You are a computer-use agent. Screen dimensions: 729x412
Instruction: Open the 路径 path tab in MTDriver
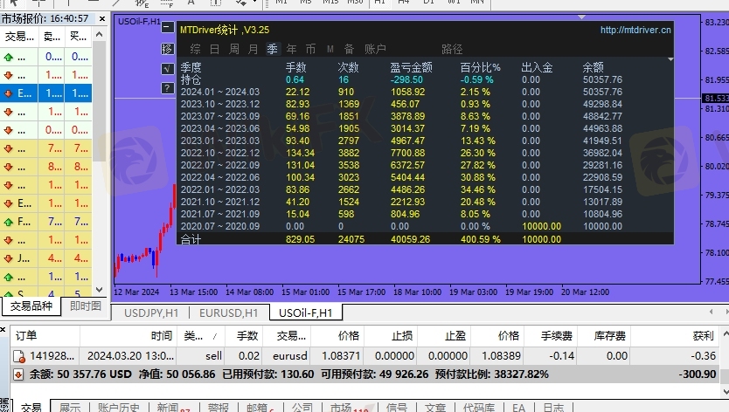tap(452, 49)
